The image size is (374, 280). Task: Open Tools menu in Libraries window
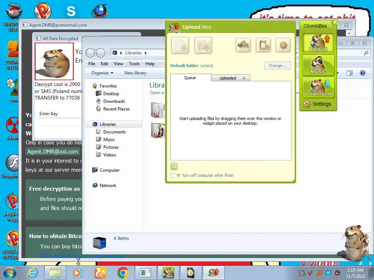click(x=134, y=64)
